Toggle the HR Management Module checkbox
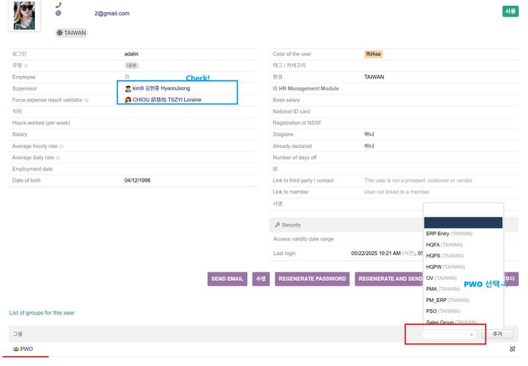 click(x=275, y=89)
